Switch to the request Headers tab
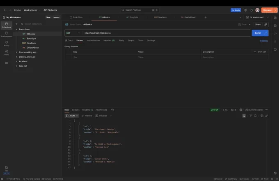The width and height of the screenshot is (279, 181). pyautogui.click(x=109, y=40)
